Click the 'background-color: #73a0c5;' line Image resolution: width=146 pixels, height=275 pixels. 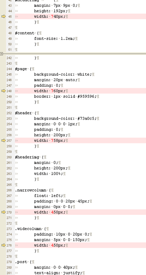[x=65, y=119]
